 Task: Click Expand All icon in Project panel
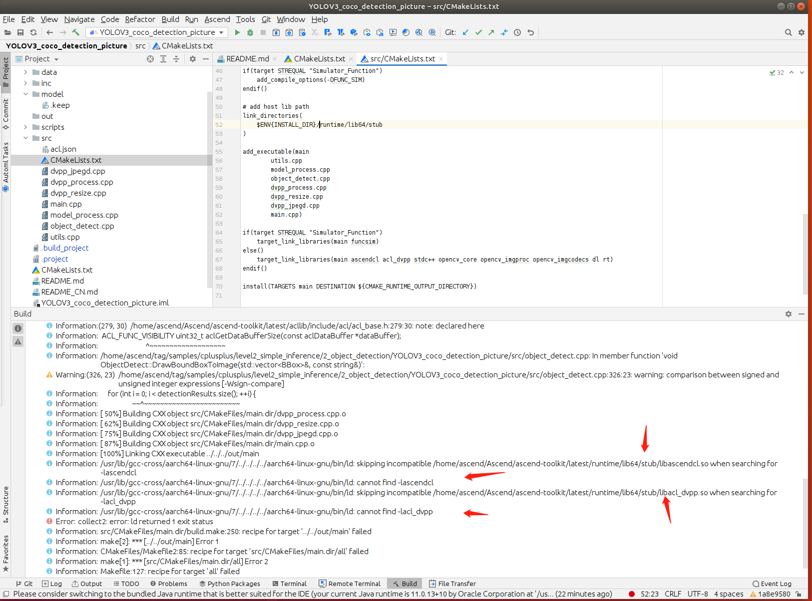click(x=163, y=59)
